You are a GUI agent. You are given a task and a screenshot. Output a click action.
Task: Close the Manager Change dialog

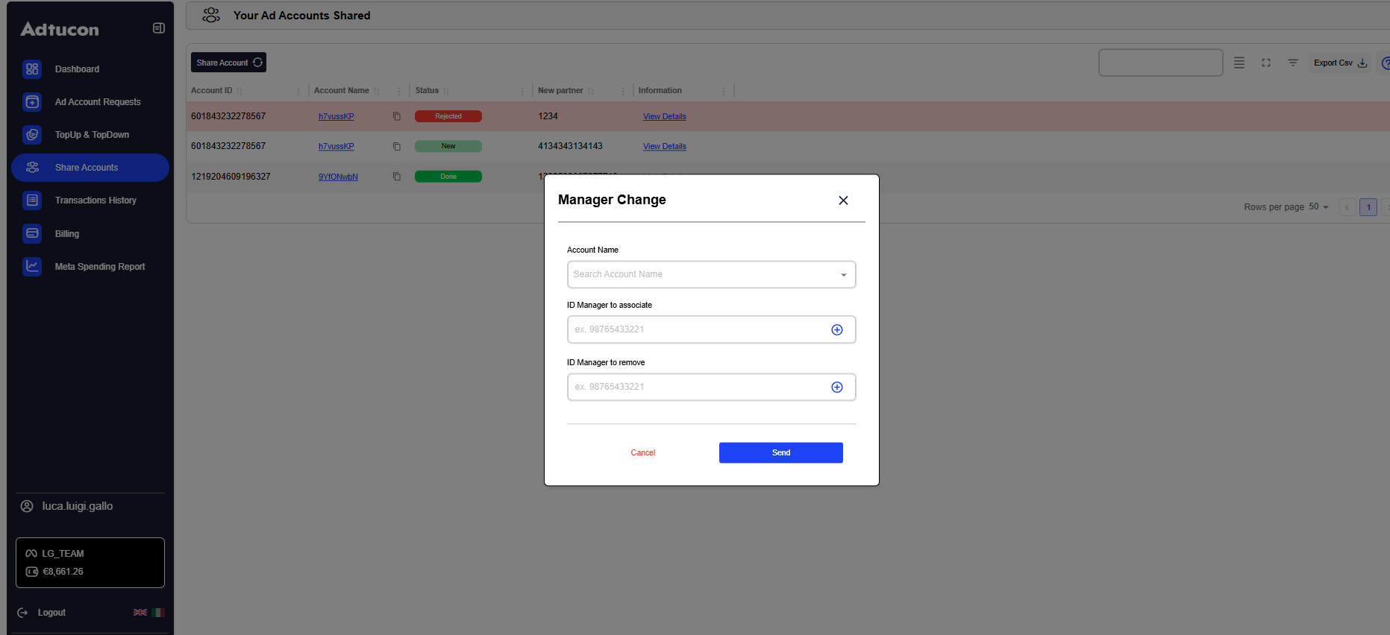pyautogui.click(x=843, y=200)
